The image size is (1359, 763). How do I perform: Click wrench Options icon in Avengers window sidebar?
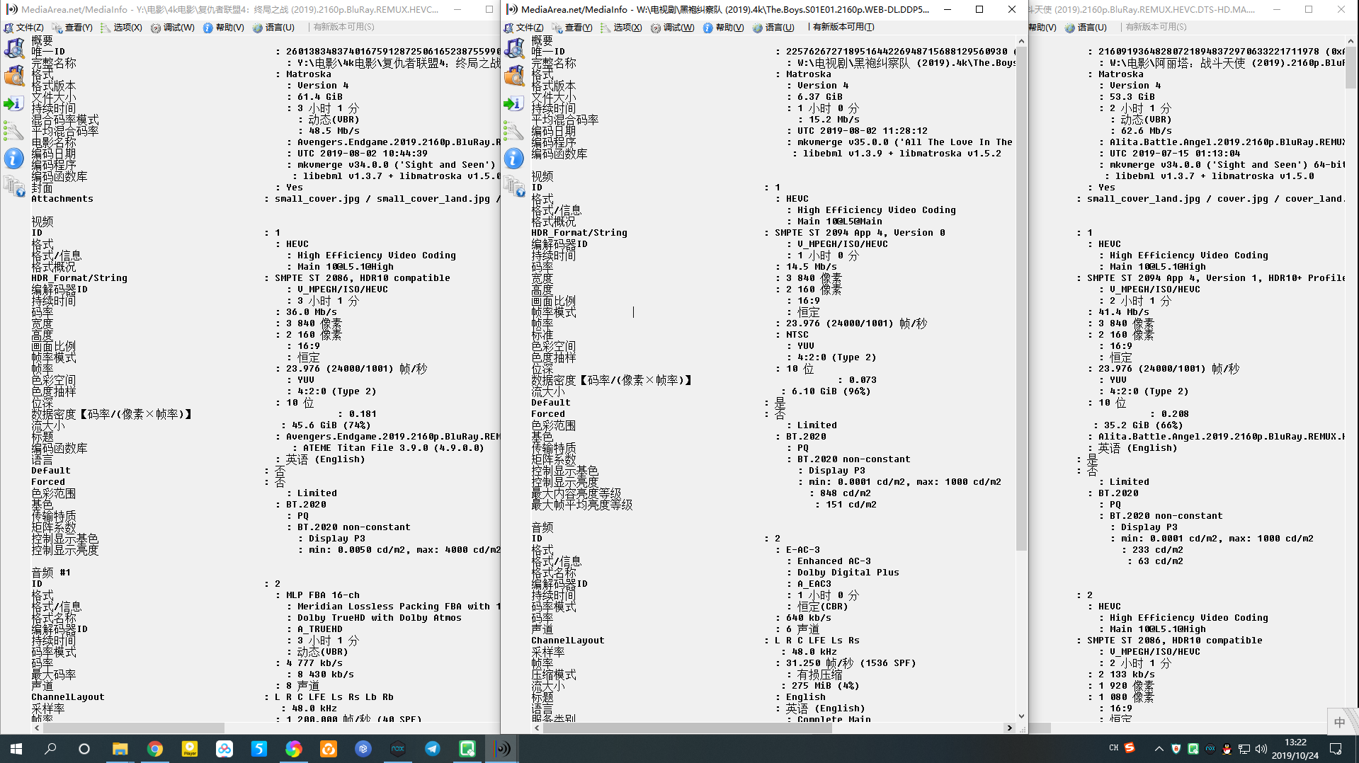14,131
